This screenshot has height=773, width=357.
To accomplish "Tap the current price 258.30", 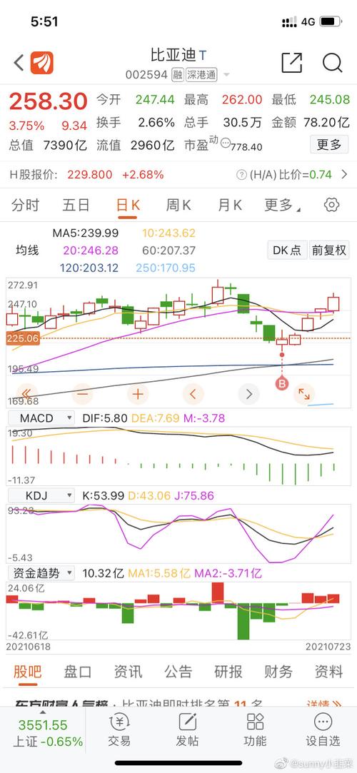I will (49, 101).
